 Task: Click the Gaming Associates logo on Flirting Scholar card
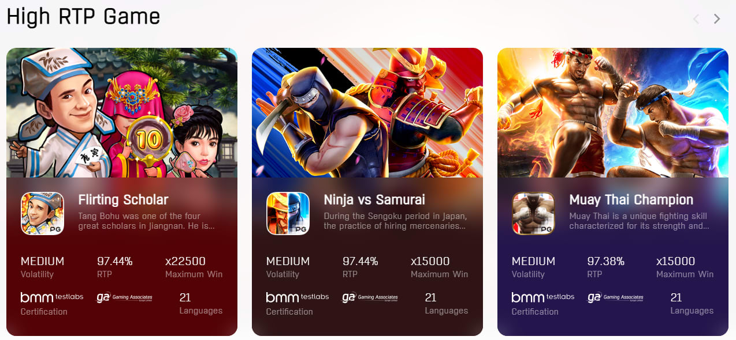coord(124,297)
